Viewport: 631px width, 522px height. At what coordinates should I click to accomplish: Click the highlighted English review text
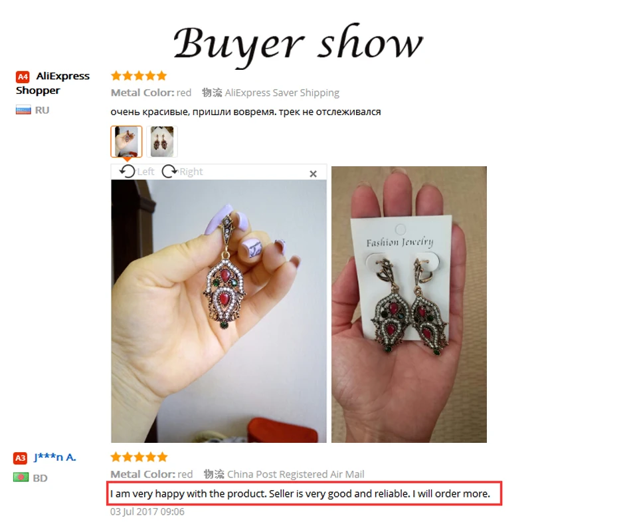point(300,494)
